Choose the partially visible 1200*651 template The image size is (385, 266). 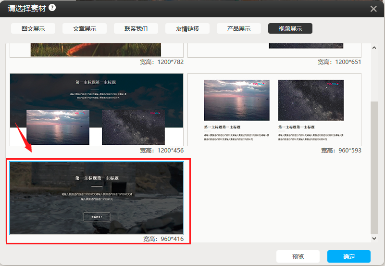[x=274, y=50]
